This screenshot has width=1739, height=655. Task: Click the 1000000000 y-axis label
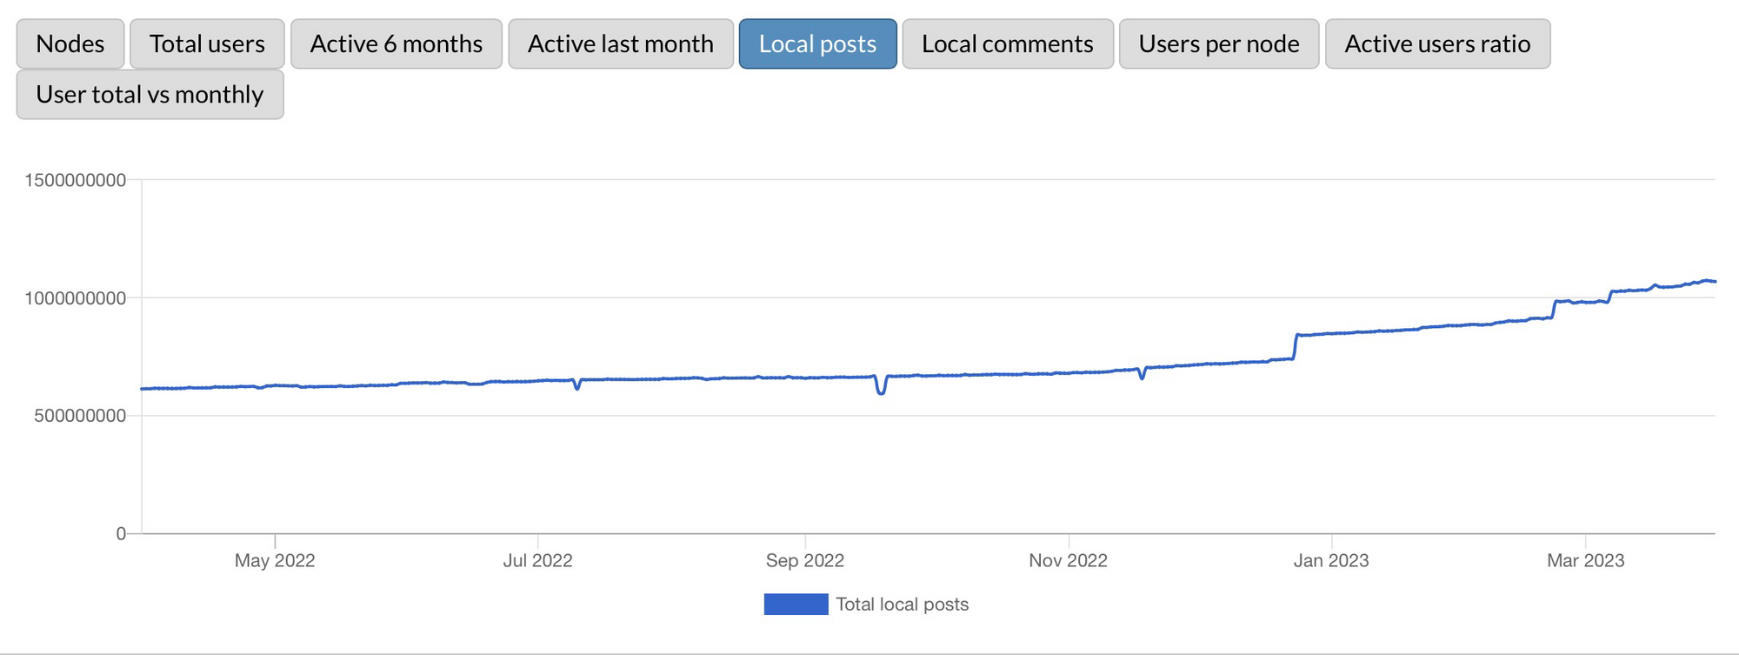(x=76, y=298)
